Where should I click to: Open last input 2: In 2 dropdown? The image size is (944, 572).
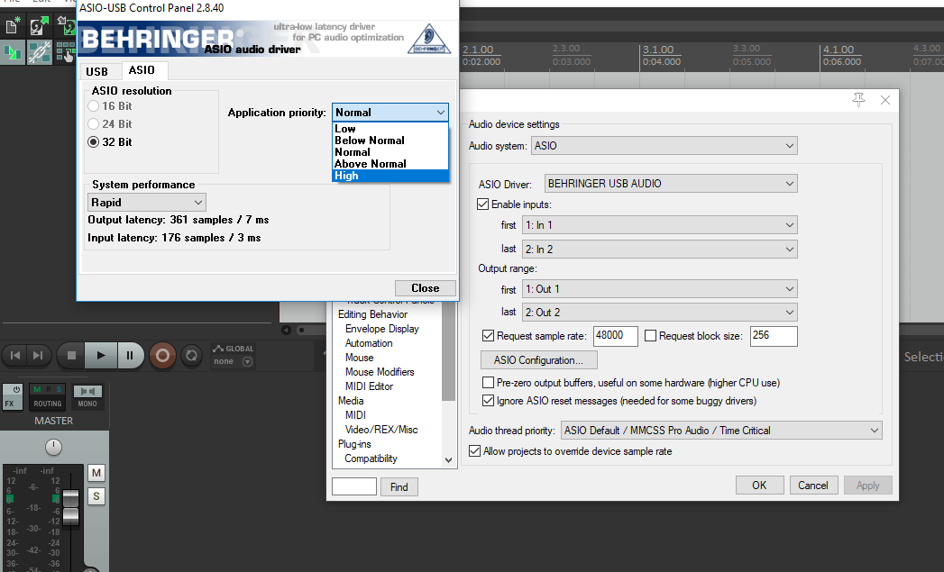click(x=660, y=249)
